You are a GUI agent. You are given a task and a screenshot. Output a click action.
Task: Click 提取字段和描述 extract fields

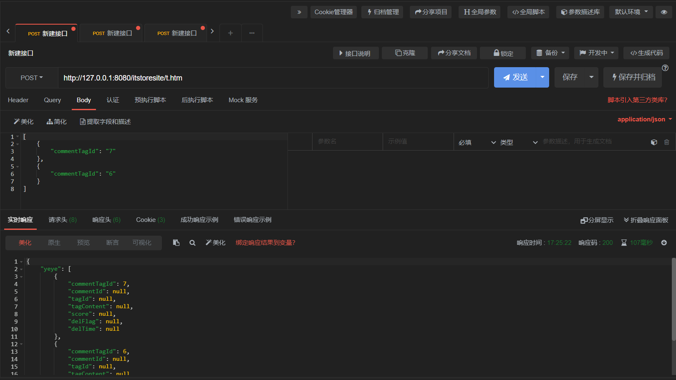tap(105, 121)
